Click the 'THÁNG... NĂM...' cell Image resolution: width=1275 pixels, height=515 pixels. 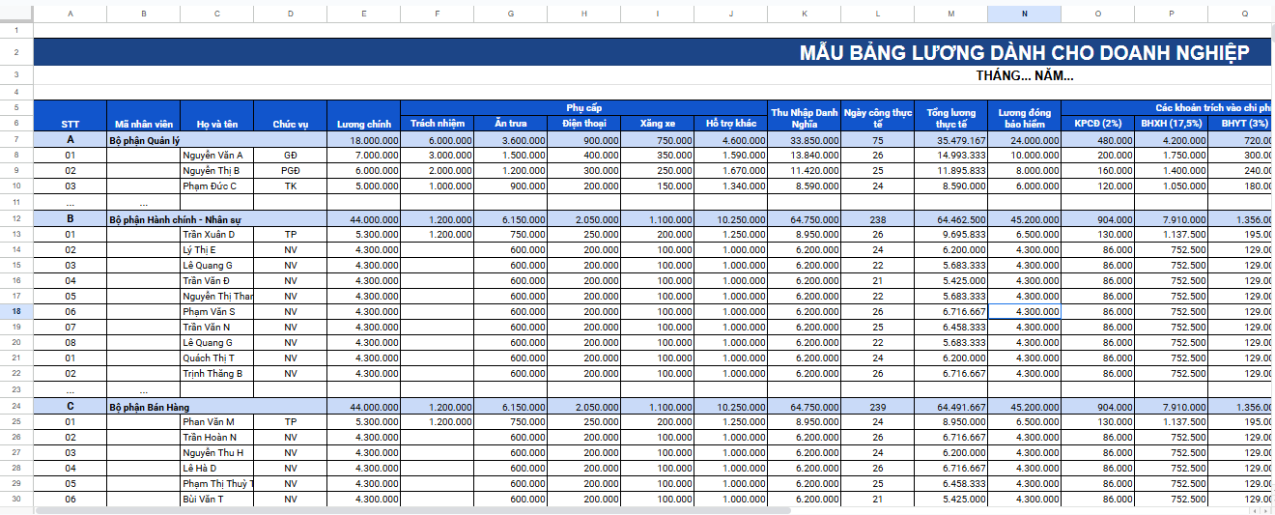[x=1025, y=75]
